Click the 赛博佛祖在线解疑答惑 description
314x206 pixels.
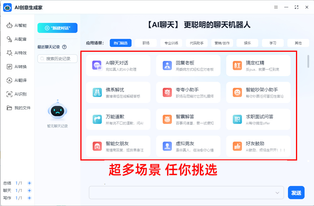[x=123, y=96]
